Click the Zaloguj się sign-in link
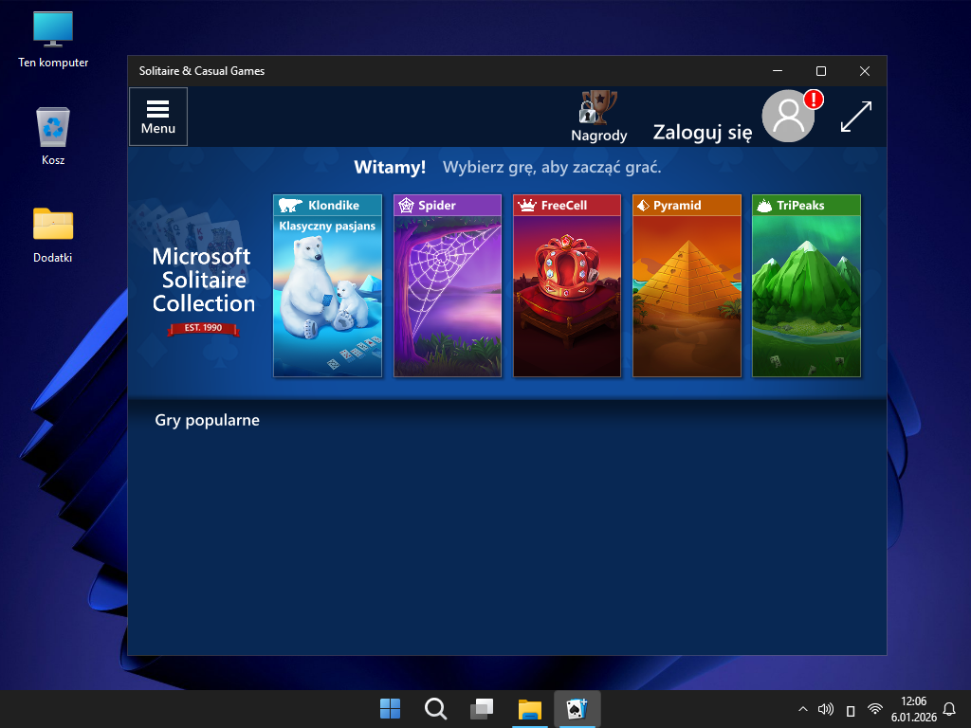971x728 pixels. pos(703,133)
